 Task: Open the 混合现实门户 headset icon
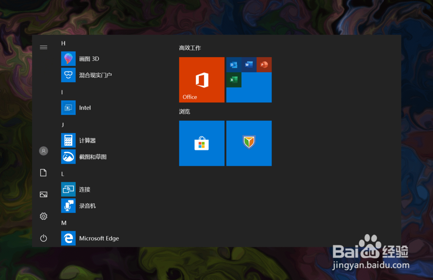pyautogui.click(x=68, y=75)
